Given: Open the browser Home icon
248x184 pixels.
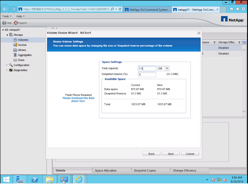Looking at the screenshot, I should point(232,9).
